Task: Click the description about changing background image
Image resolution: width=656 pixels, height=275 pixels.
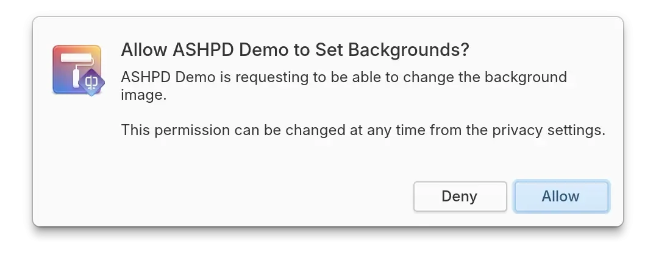Action: coord(344,86)
